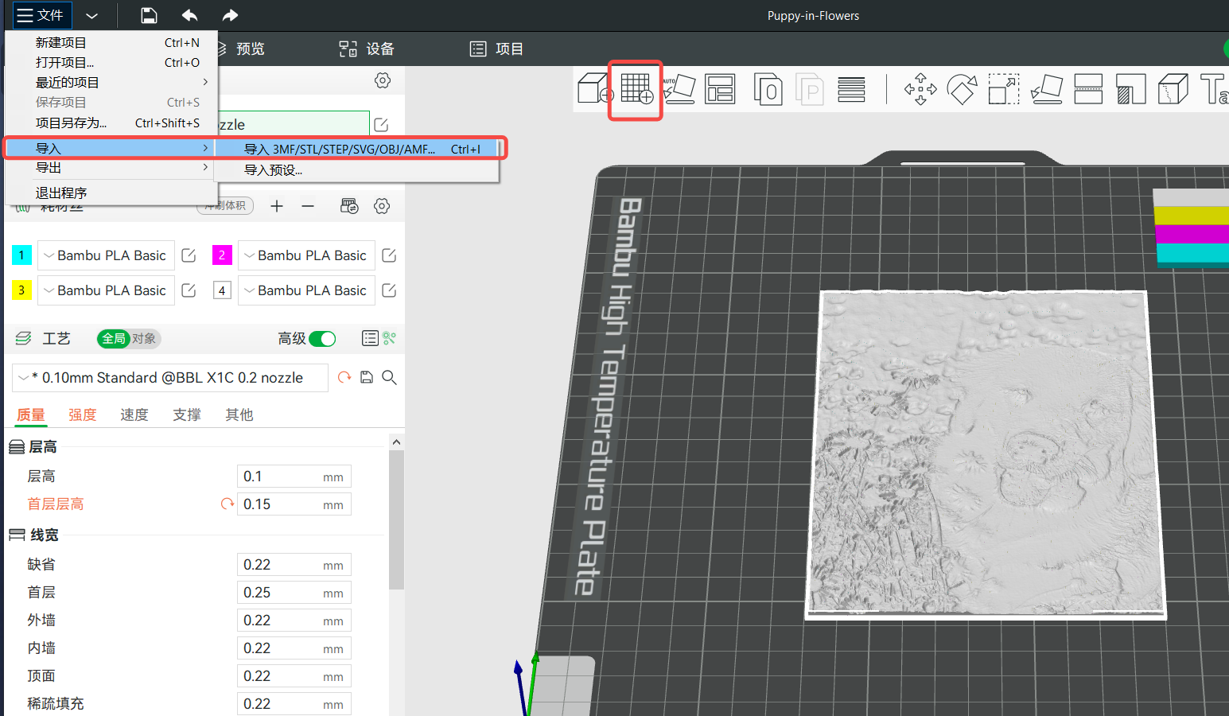
Task: Select the Rotate tool icon
Action: 962,88
